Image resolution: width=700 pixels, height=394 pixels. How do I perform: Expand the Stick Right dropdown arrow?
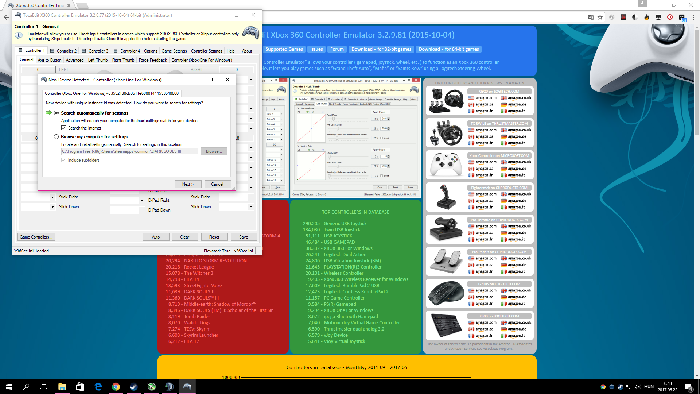(x=52, y=197)
